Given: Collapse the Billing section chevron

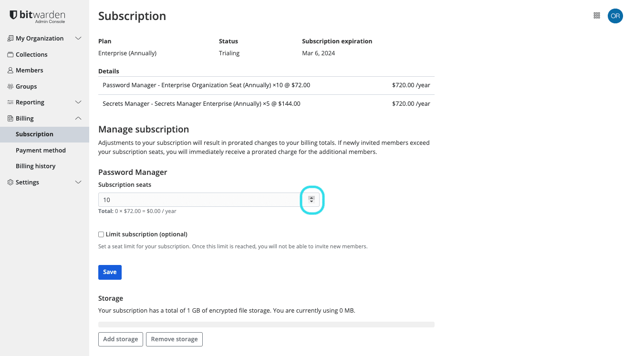Looking at the screenshot, I should click(x=79, y=119).
